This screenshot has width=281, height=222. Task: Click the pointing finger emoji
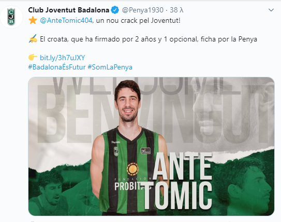[x=33, y=58]
